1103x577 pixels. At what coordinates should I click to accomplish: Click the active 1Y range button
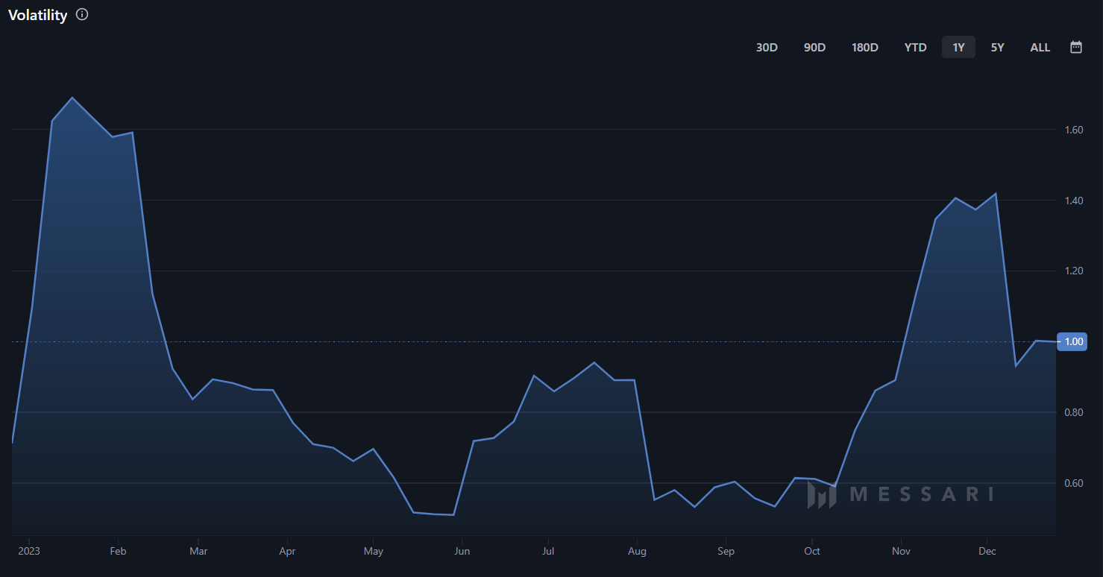tap(958, 47)
